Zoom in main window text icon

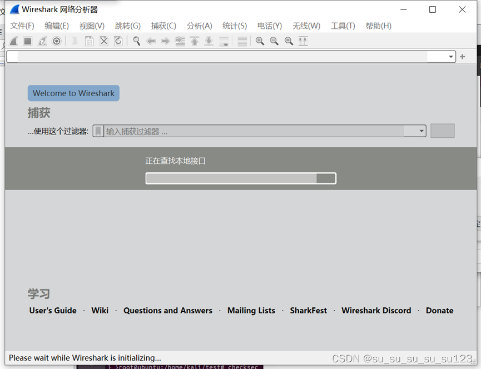[x=260, y=41]
